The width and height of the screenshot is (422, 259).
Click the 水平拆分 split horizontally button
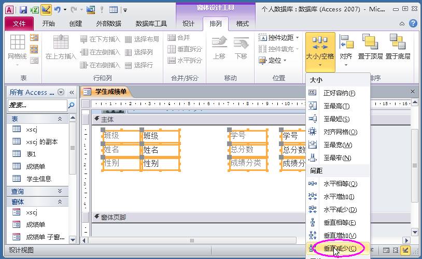coord(185,60)
